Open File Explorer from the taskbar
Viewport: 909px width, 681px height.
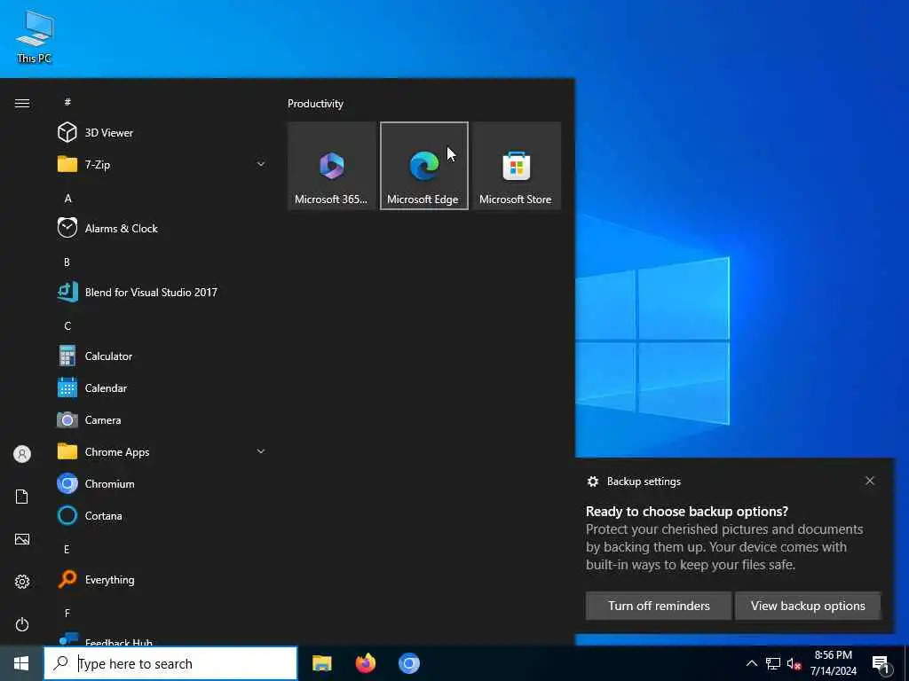pos(321,663)
